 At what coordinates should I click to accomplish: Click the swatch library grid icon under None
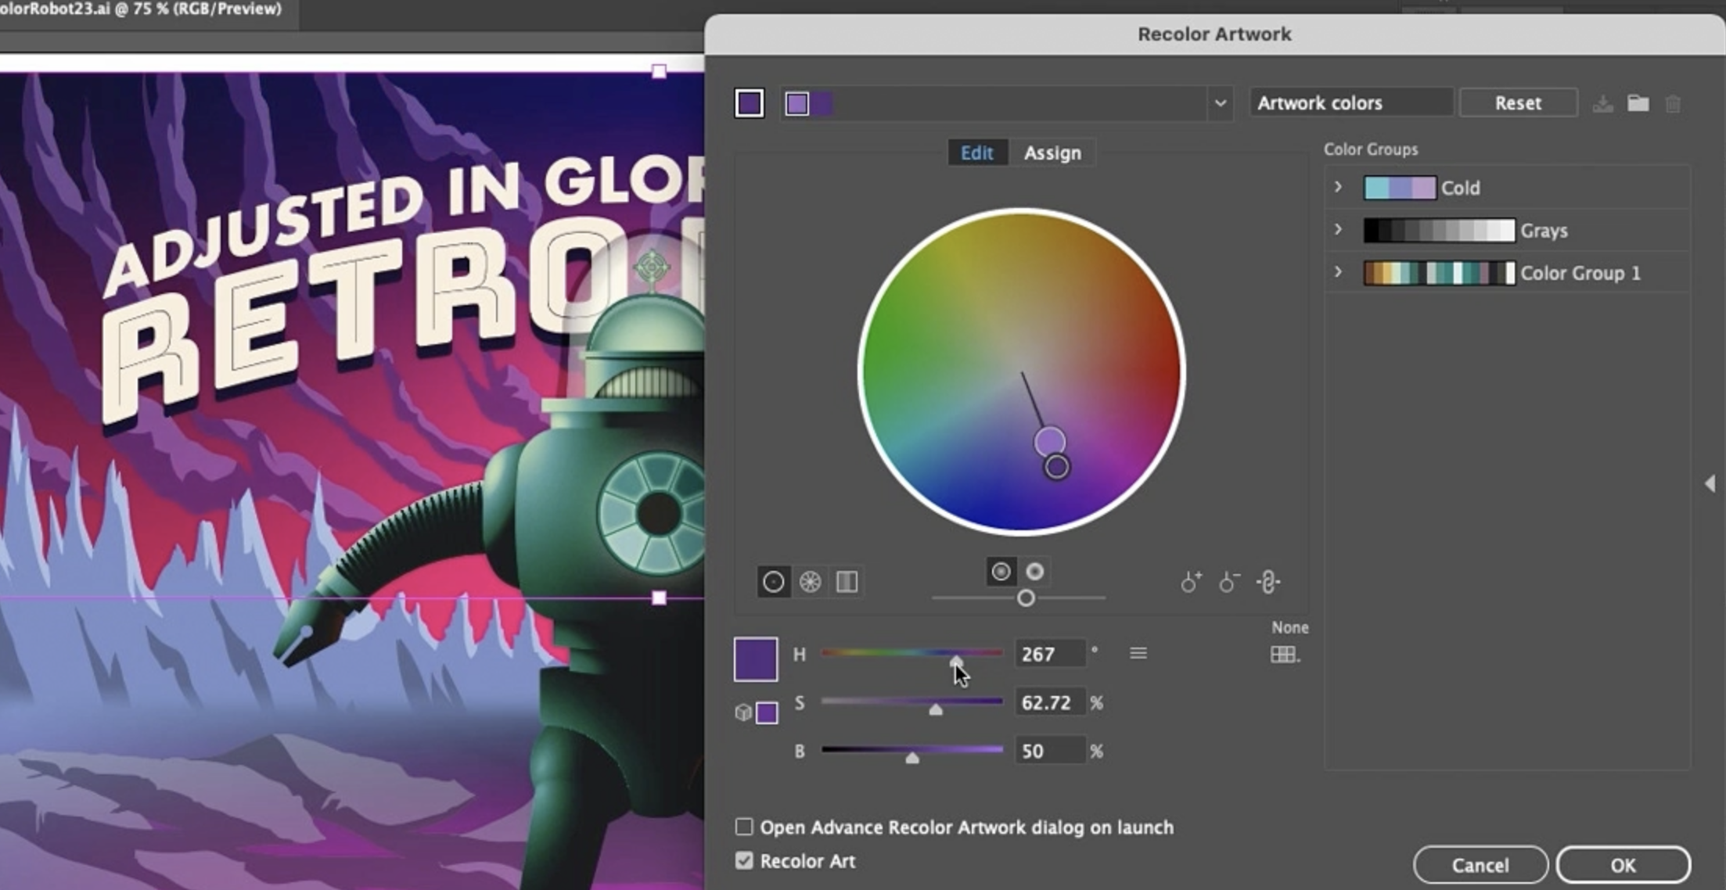pyautogui.click(x=1284, y=655)
